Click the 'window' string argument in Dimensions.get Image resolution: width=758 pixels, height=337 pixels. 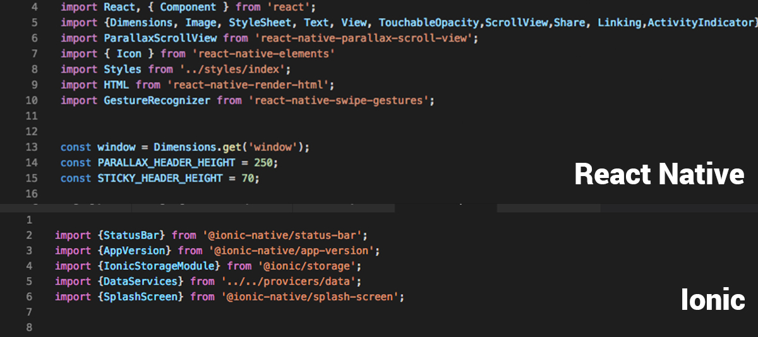click(272, 147)
